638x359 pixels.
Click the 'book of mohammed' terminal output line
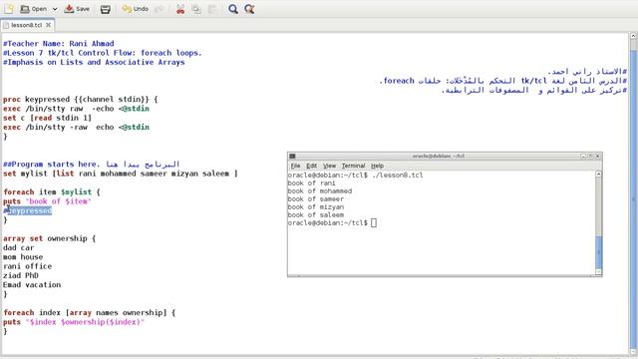320,190
